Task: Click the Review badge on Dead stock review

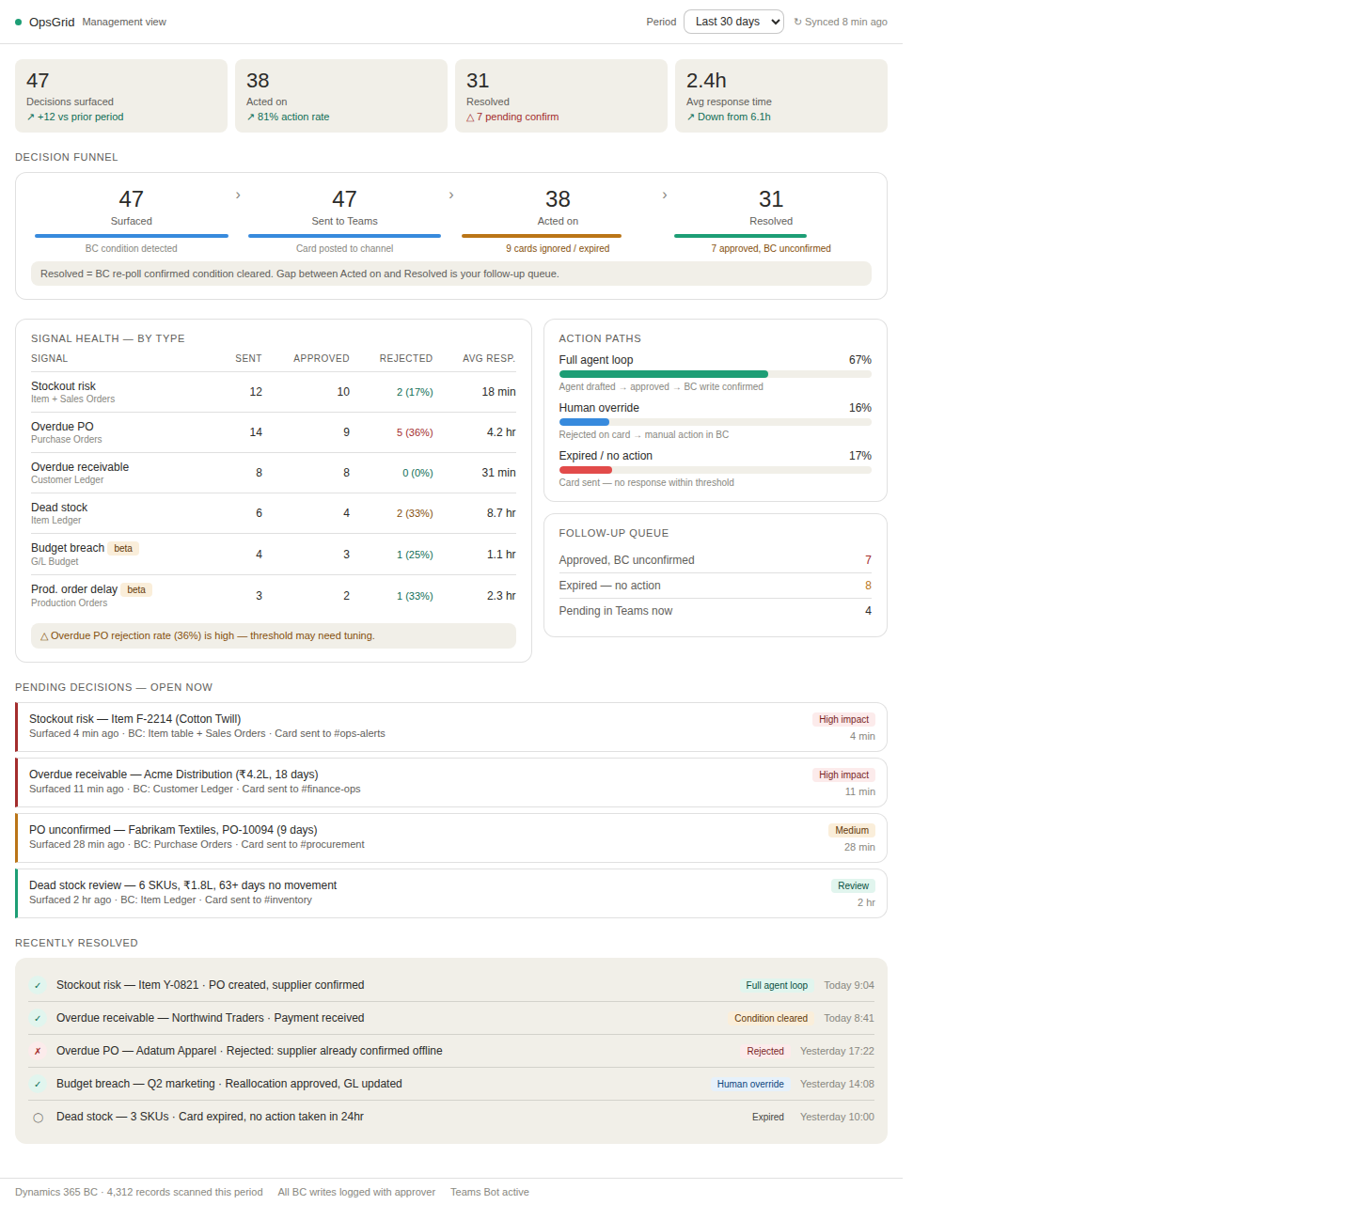Action: point(853,885)
